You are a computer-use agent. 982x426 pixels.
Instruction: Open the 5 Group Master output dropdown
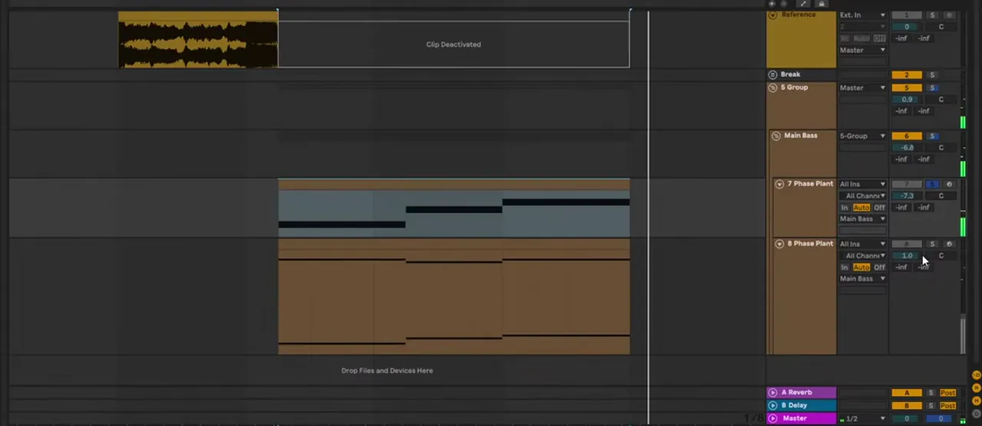point(862,88)
